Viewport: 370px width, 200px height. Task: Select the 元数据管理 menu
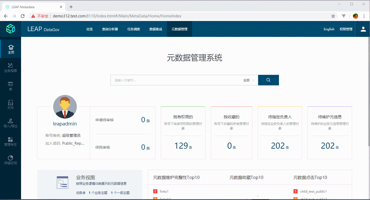tap(179, 29)
